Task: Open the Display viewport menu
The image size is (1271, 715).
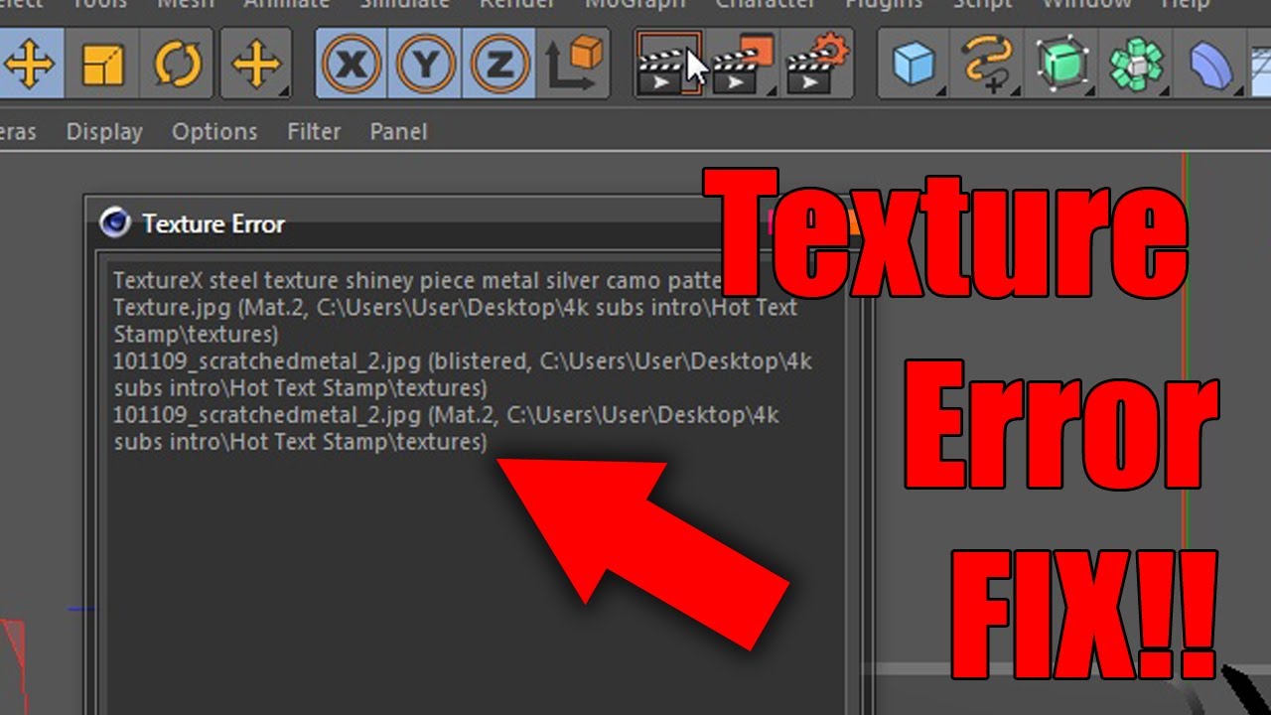Action: tap(103, 131)
